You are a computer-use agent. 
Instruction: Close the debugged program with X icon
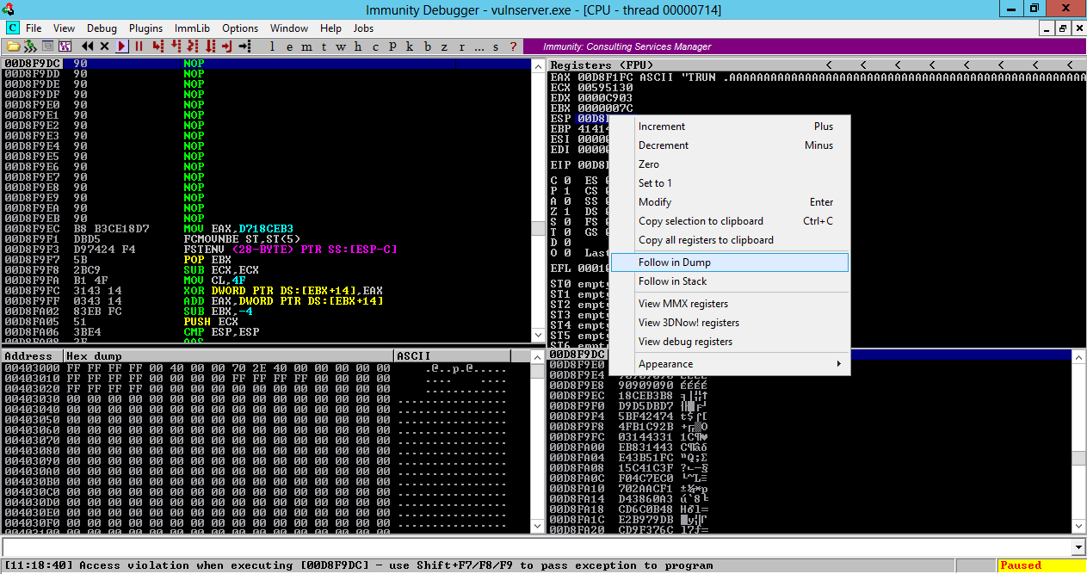(x=104, y=46)
